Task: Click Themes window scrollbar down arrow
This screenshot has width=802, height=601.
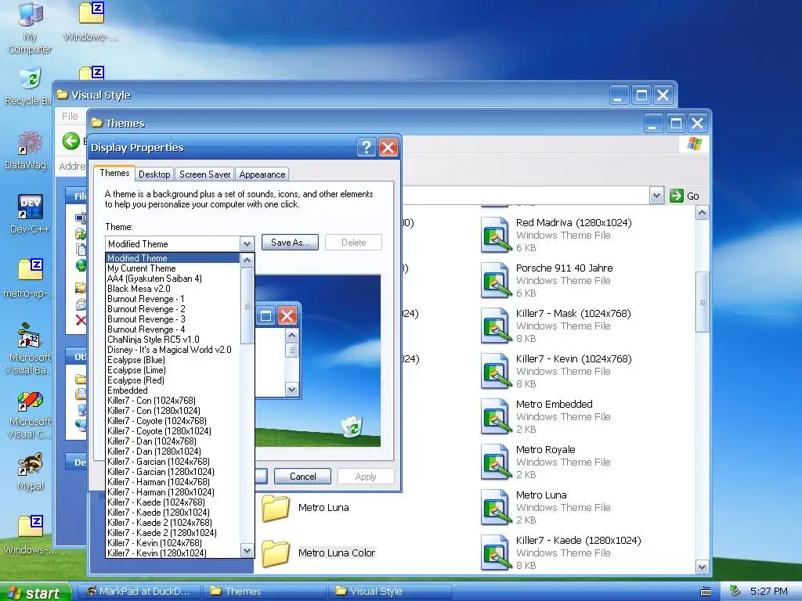Action: (703, 567)
